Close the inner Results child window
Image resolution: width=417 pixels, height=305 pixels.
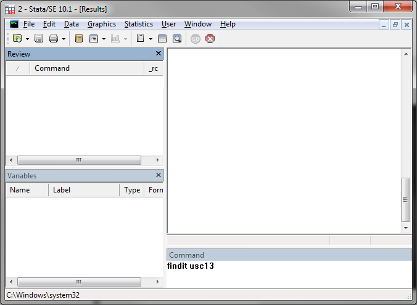(407, 25)
